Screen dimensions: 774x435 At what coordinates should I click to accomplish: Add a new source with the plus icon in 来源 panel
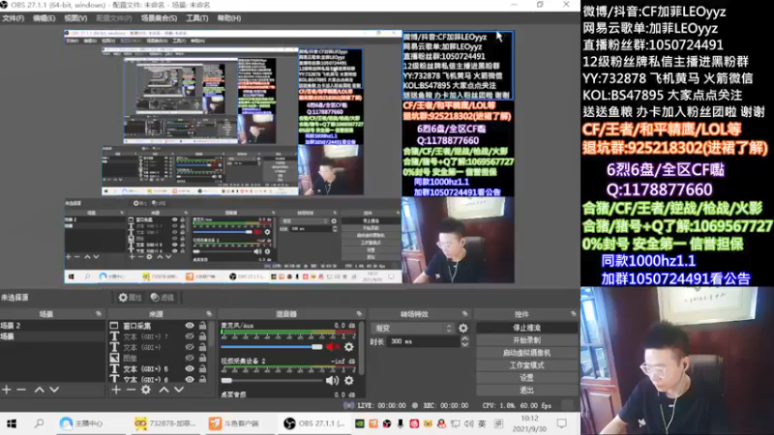click(x=115, y=390)
